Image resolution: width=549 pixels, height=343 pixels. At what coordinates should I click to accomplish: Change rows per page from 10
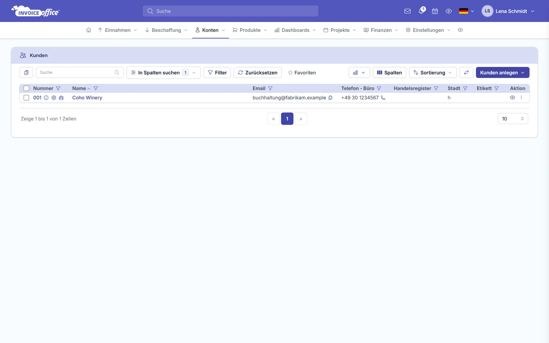tap(513, 119)
